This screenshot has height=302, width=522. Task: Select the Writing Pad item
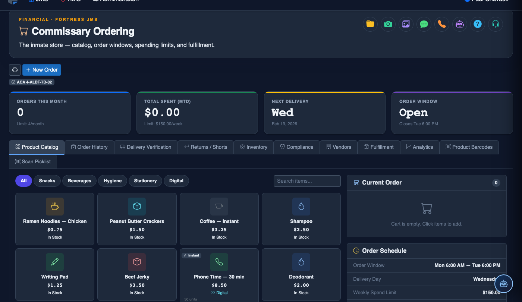click(x=55, y=274)
